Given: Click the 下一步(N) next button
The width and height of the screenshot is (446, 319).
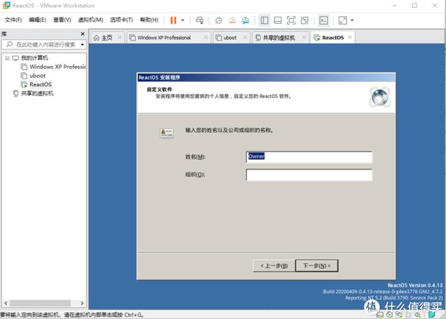Looking at the screenshot, I should [316, 265].
